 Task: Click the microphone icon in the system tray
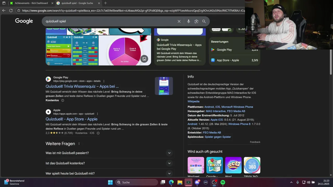[x=298, y=182]
